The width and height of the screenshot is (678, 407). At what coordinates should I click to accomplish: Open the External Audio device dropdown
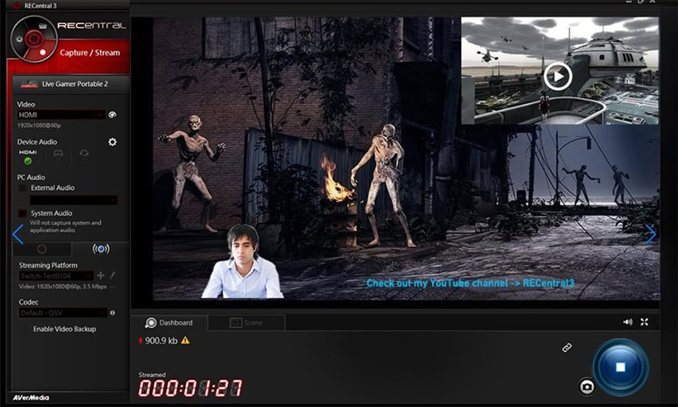pyautogui.click(x=73, y=200)
